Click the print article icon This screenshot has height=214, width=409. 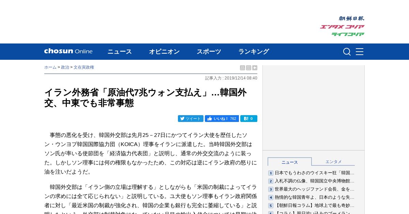click(242, 68)
